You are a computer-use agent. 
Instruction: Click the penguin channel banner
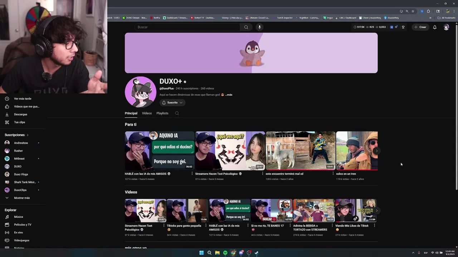(x=251, y=53)
